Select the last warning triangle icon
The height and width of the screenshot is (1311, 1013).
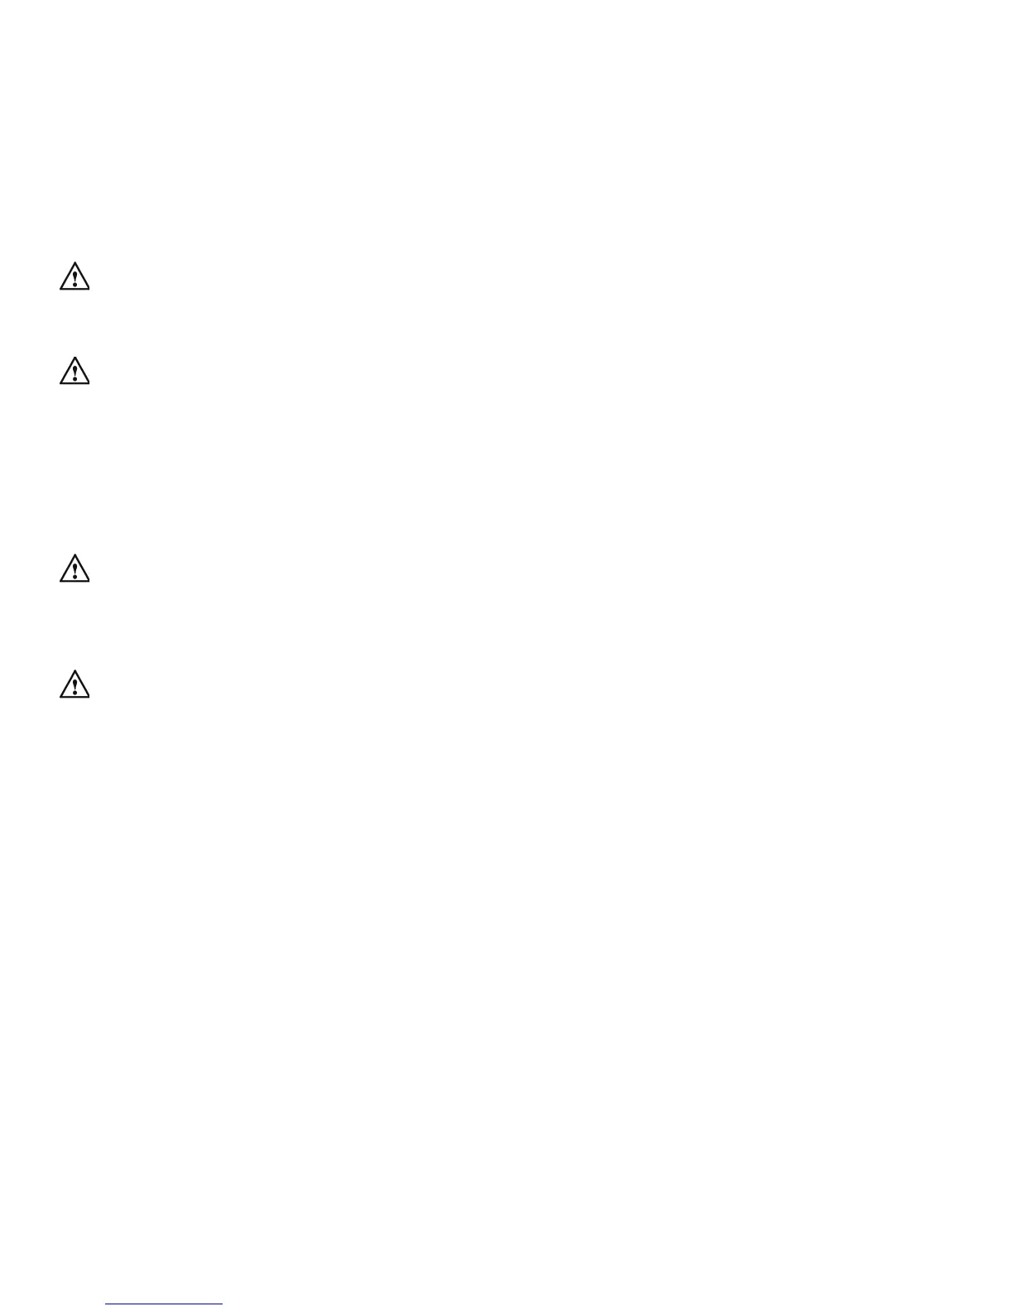pos(74,684)
